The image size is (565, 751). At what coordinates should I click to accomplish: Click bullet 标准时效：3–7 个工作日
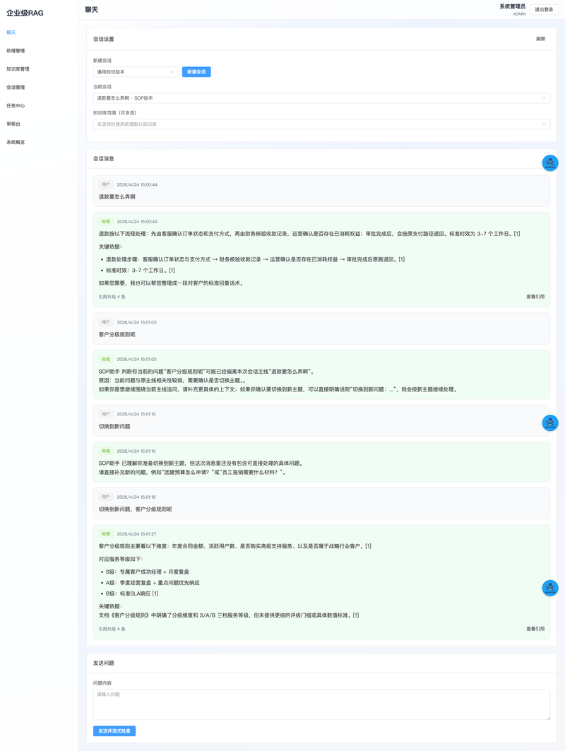point(141,270)
